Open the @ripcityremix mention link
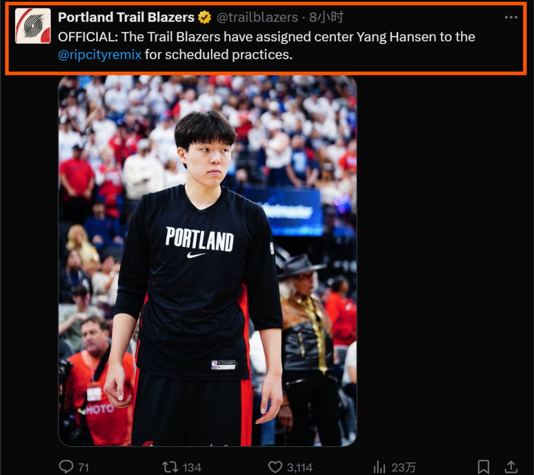 click(100, 55)
